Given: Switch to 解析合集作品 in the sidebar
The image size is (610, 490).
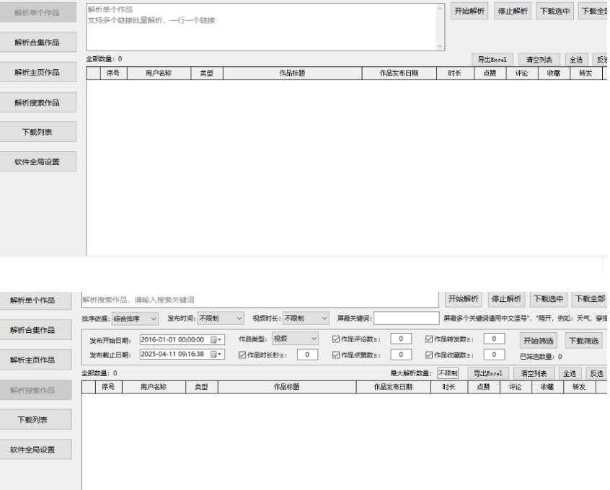Looking at the screenshot, I should 37,42.
